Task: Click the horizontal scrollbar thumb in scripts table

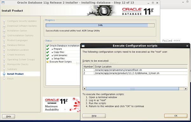Action: [x=133, y=89]
